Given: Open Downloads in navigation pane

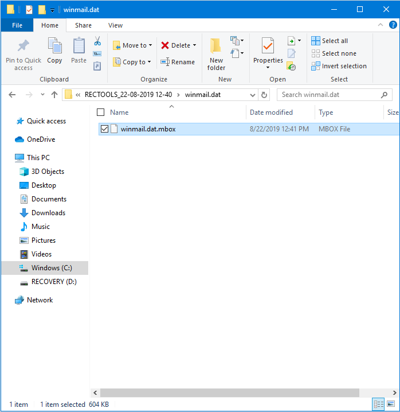Looking at the screenshot, I should (42, 213).
